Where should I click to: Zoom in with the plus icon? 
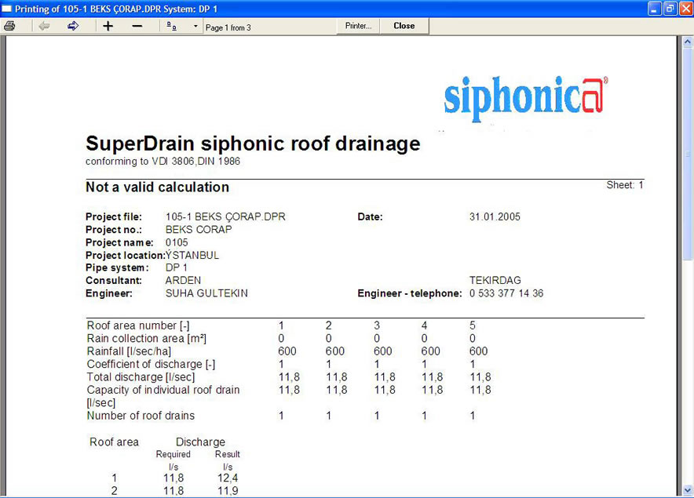pos(108,27)
